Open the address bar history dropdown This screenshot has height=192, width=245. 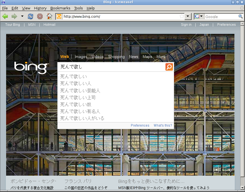click(x=188, y=16)
